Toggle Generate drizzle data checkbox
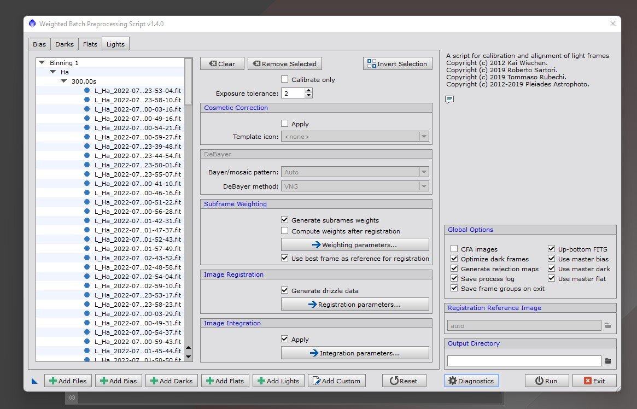 [x=285, y=290]
